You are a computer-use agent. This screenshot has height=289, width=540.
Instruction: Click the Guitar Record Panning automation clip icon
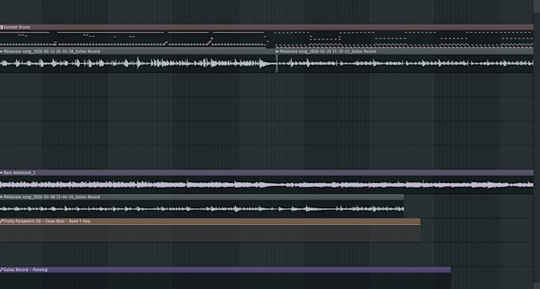(2, 270)
